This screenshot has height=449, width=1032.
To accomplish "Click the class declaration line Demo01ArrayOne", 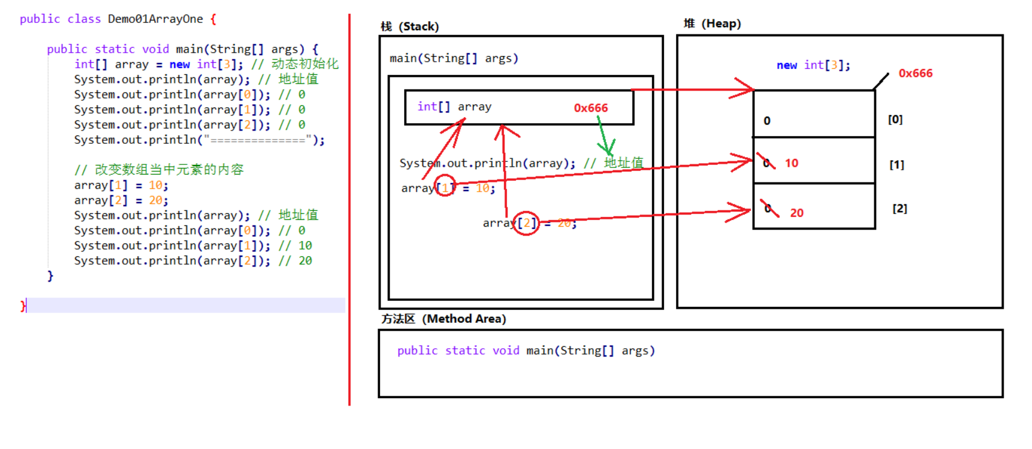I will pyautogui.click(x=118, y=19).
